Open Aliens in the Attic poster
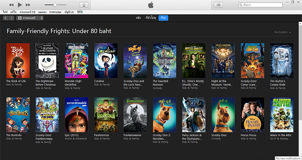The image size is (302, 160). point(282,115)
